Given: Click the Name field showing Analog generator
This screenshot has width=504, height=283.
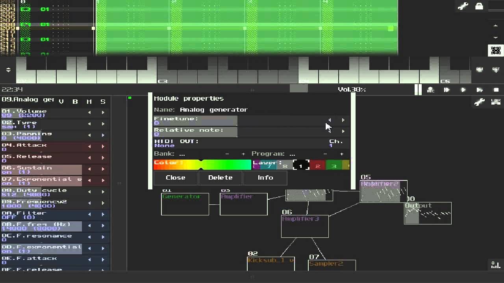Looking at the screenshot, I should [214, 110].
